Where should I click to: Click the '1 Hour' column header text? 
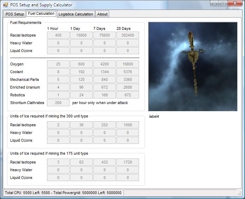click(53, 28)
